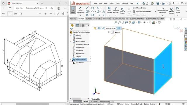
Task: Select the Arc sketch tool
Action: [93, 12]
